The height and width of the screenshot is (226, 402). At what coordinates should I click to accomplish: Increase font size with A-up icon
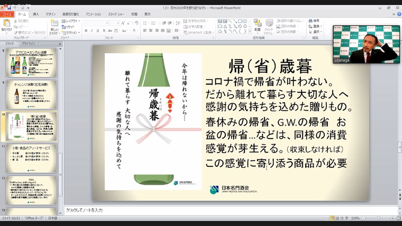pyautogui.click(x=123, y=23)
